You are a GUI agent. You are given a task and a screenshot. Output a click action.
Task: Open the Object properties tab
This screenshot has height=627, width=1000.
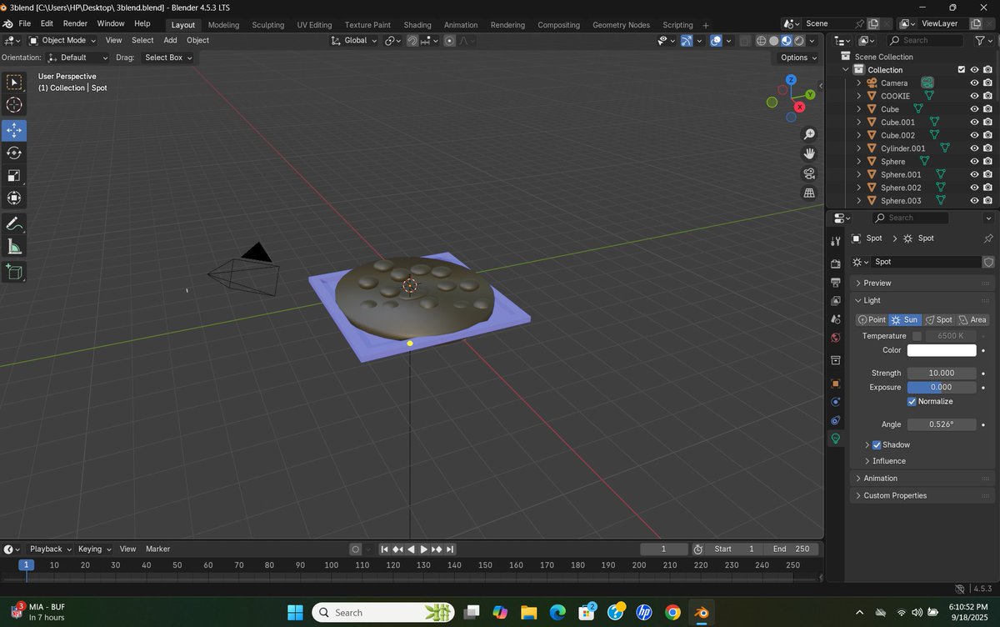pyautogui.click(x=836, y=384)
